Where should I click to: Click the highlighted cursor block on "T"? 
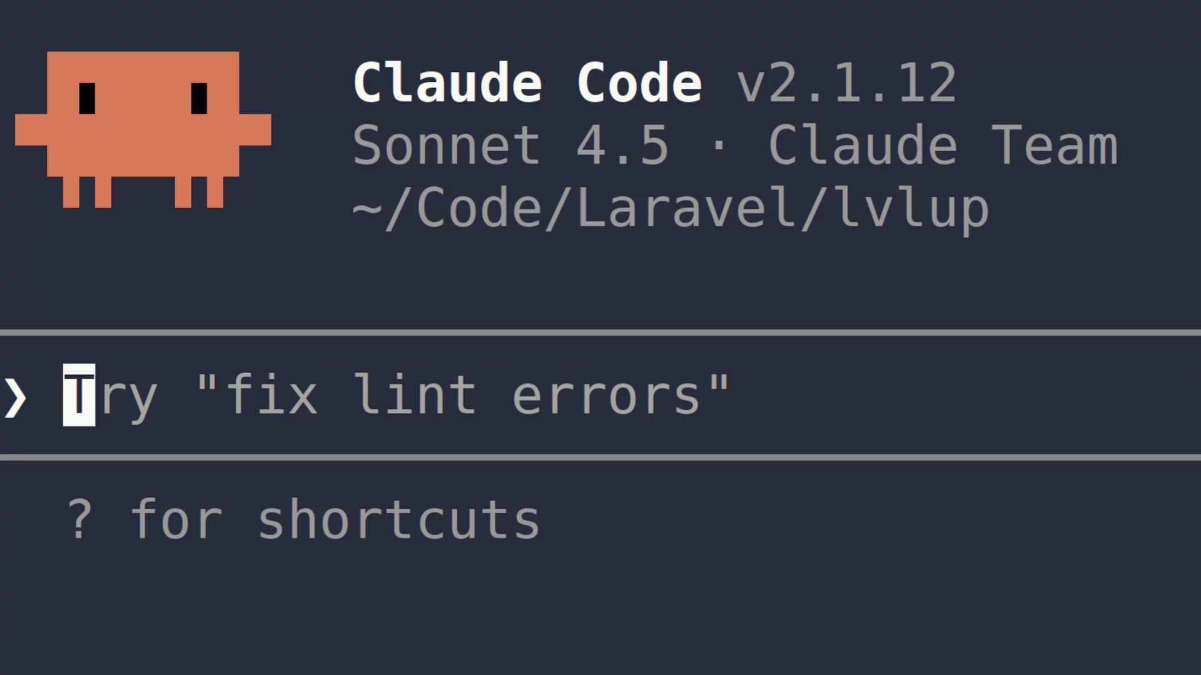pos(79,395)
